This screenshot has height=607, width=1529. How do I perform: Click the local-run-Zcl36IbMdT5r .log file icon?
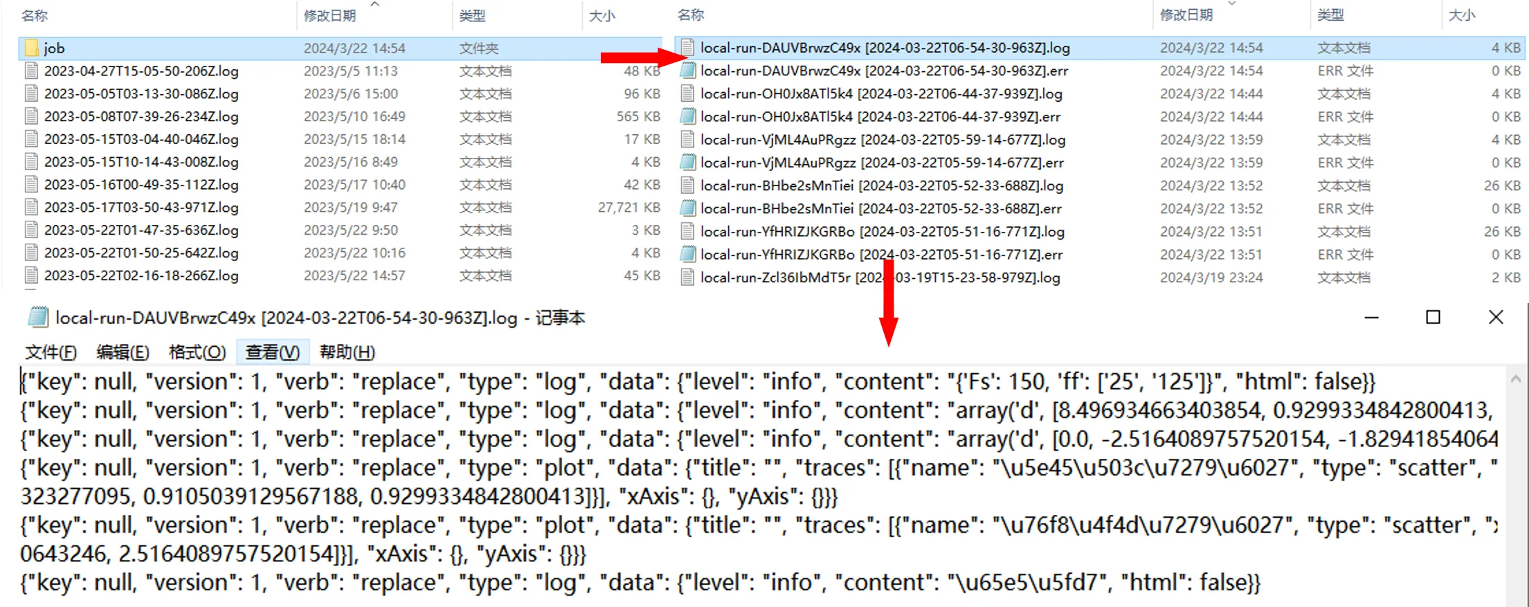(x=687, y=278)
